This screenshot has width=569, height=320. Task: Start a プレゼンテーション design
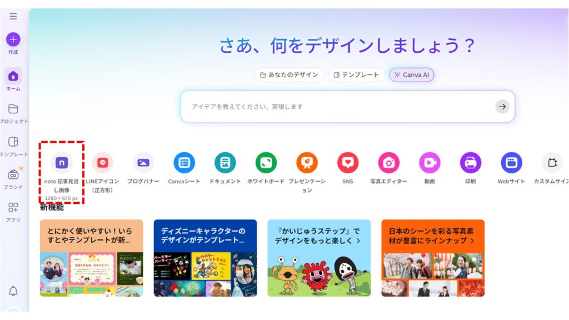click(x=307, y=163)
